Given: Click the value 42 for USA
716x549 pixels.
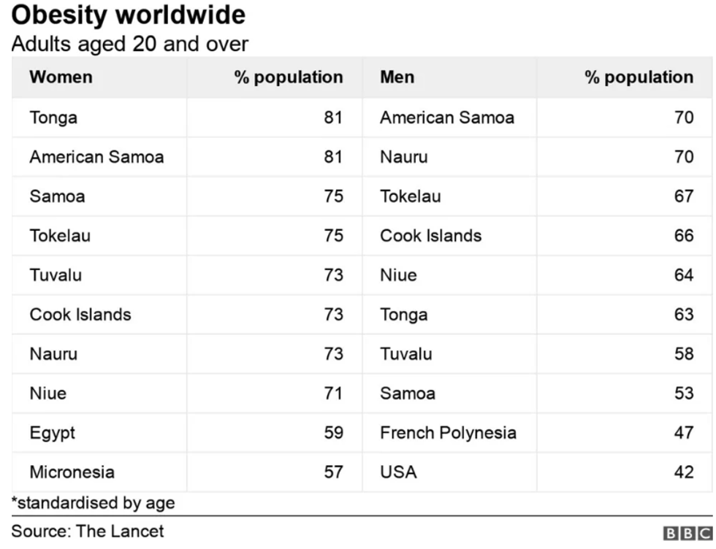Looking at the screenshot, I should pos(684,472).
